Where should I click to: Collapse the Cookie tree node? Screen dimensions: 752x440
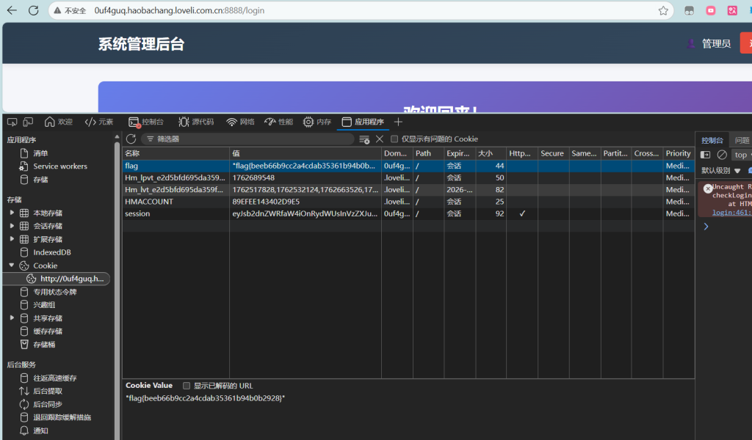pos(12,265)
